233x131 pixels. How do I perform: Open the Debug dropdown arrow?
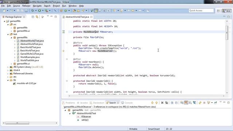click(36, 11)
